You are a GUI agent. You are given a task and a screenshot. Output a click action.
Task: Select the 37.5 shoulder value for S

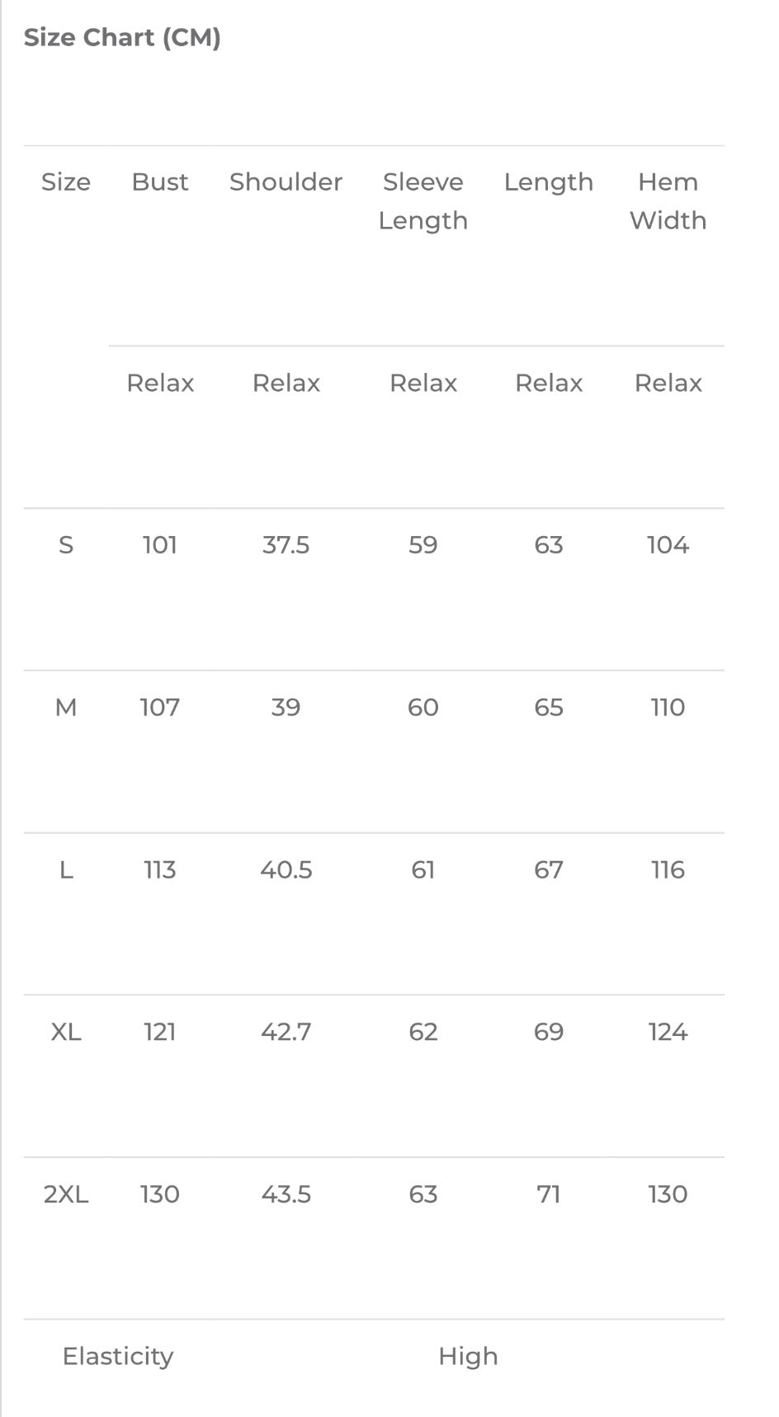(x=286, y=545)
